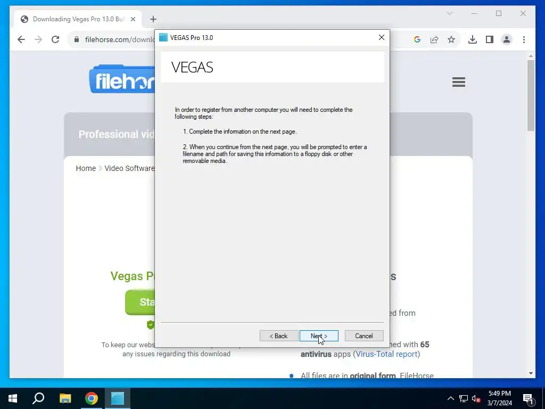545x409 pixels.
Task: Open a new Chrome tab
Action: (x=153, y=19)
